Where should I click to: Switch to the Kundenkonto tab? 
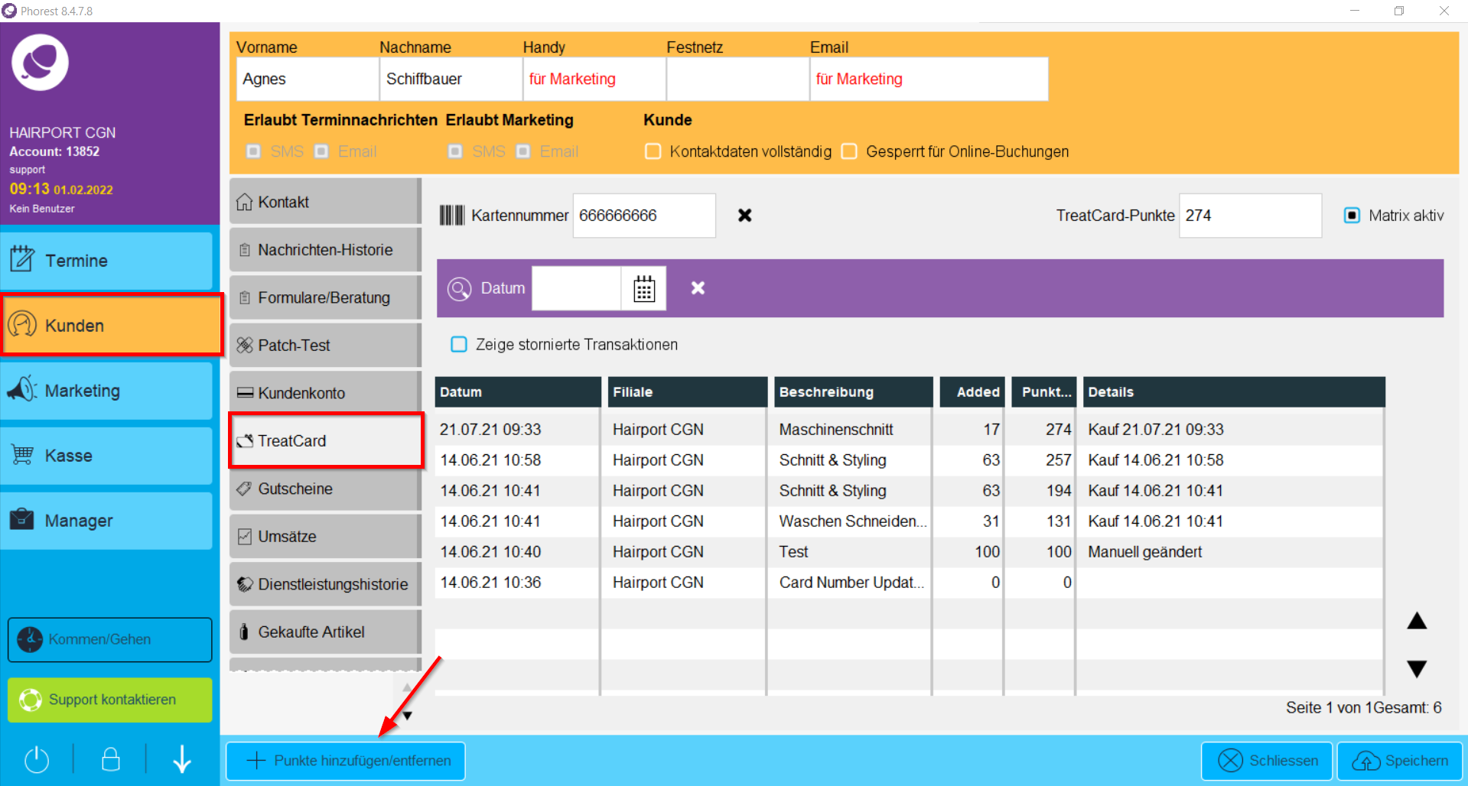325,393
